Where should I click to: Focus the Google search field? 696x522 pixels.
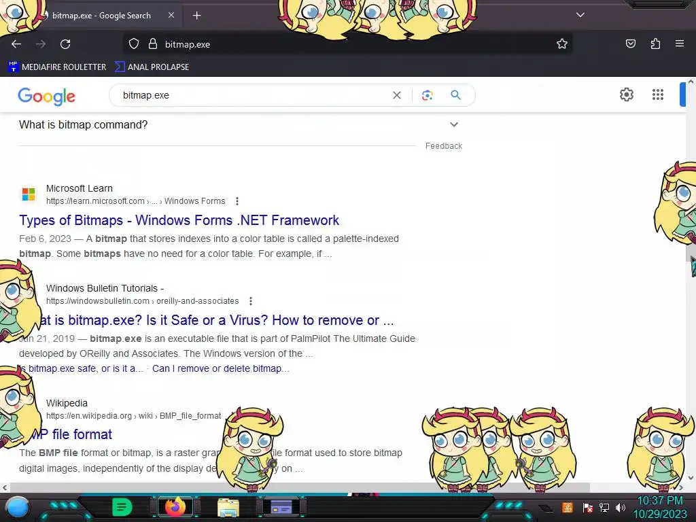pos(253,95)
